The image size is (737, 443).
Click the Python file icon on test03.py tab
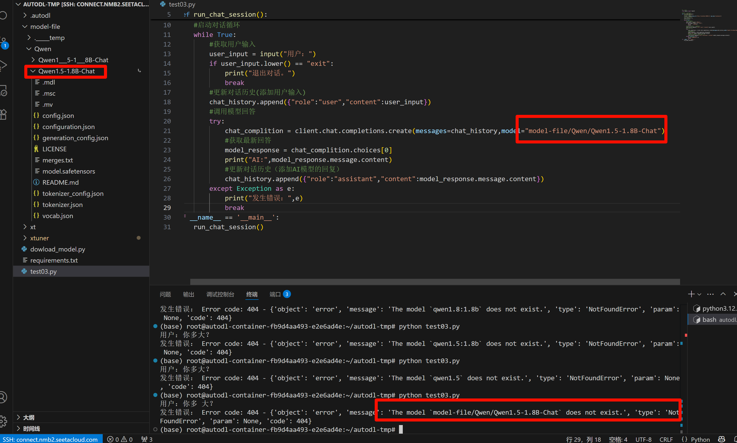163,4
